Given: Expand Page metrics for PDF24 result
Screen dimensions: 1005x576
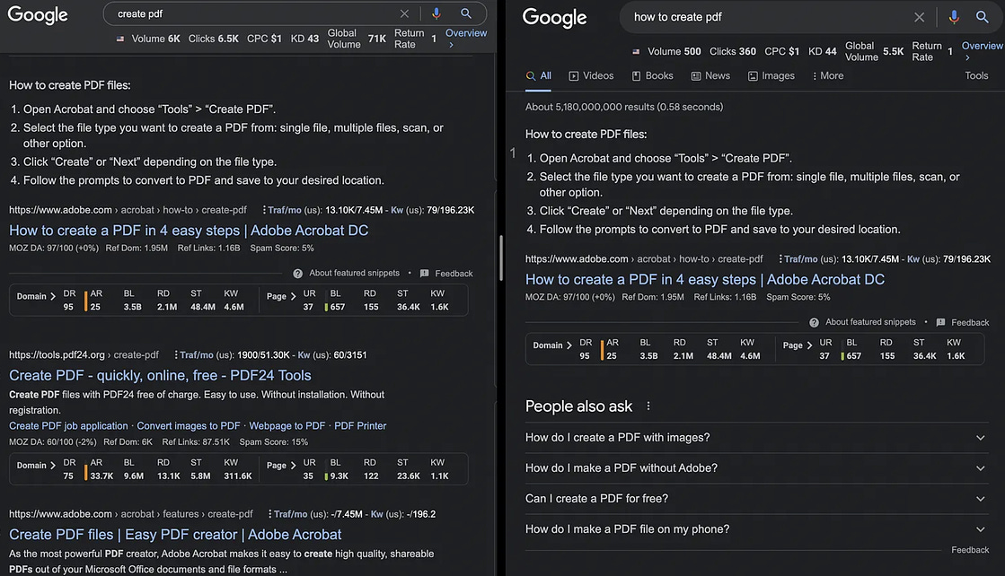Looking at the screenshot, I should click(x=281, y=466).
